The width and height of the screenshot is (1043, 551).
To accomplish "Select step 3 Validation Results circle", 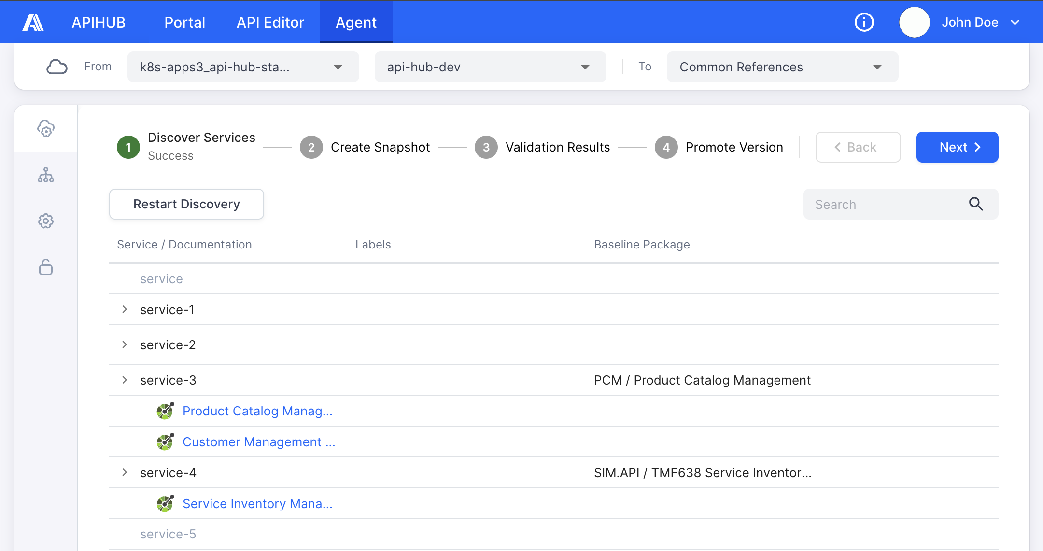I will (x=486, y=147).
